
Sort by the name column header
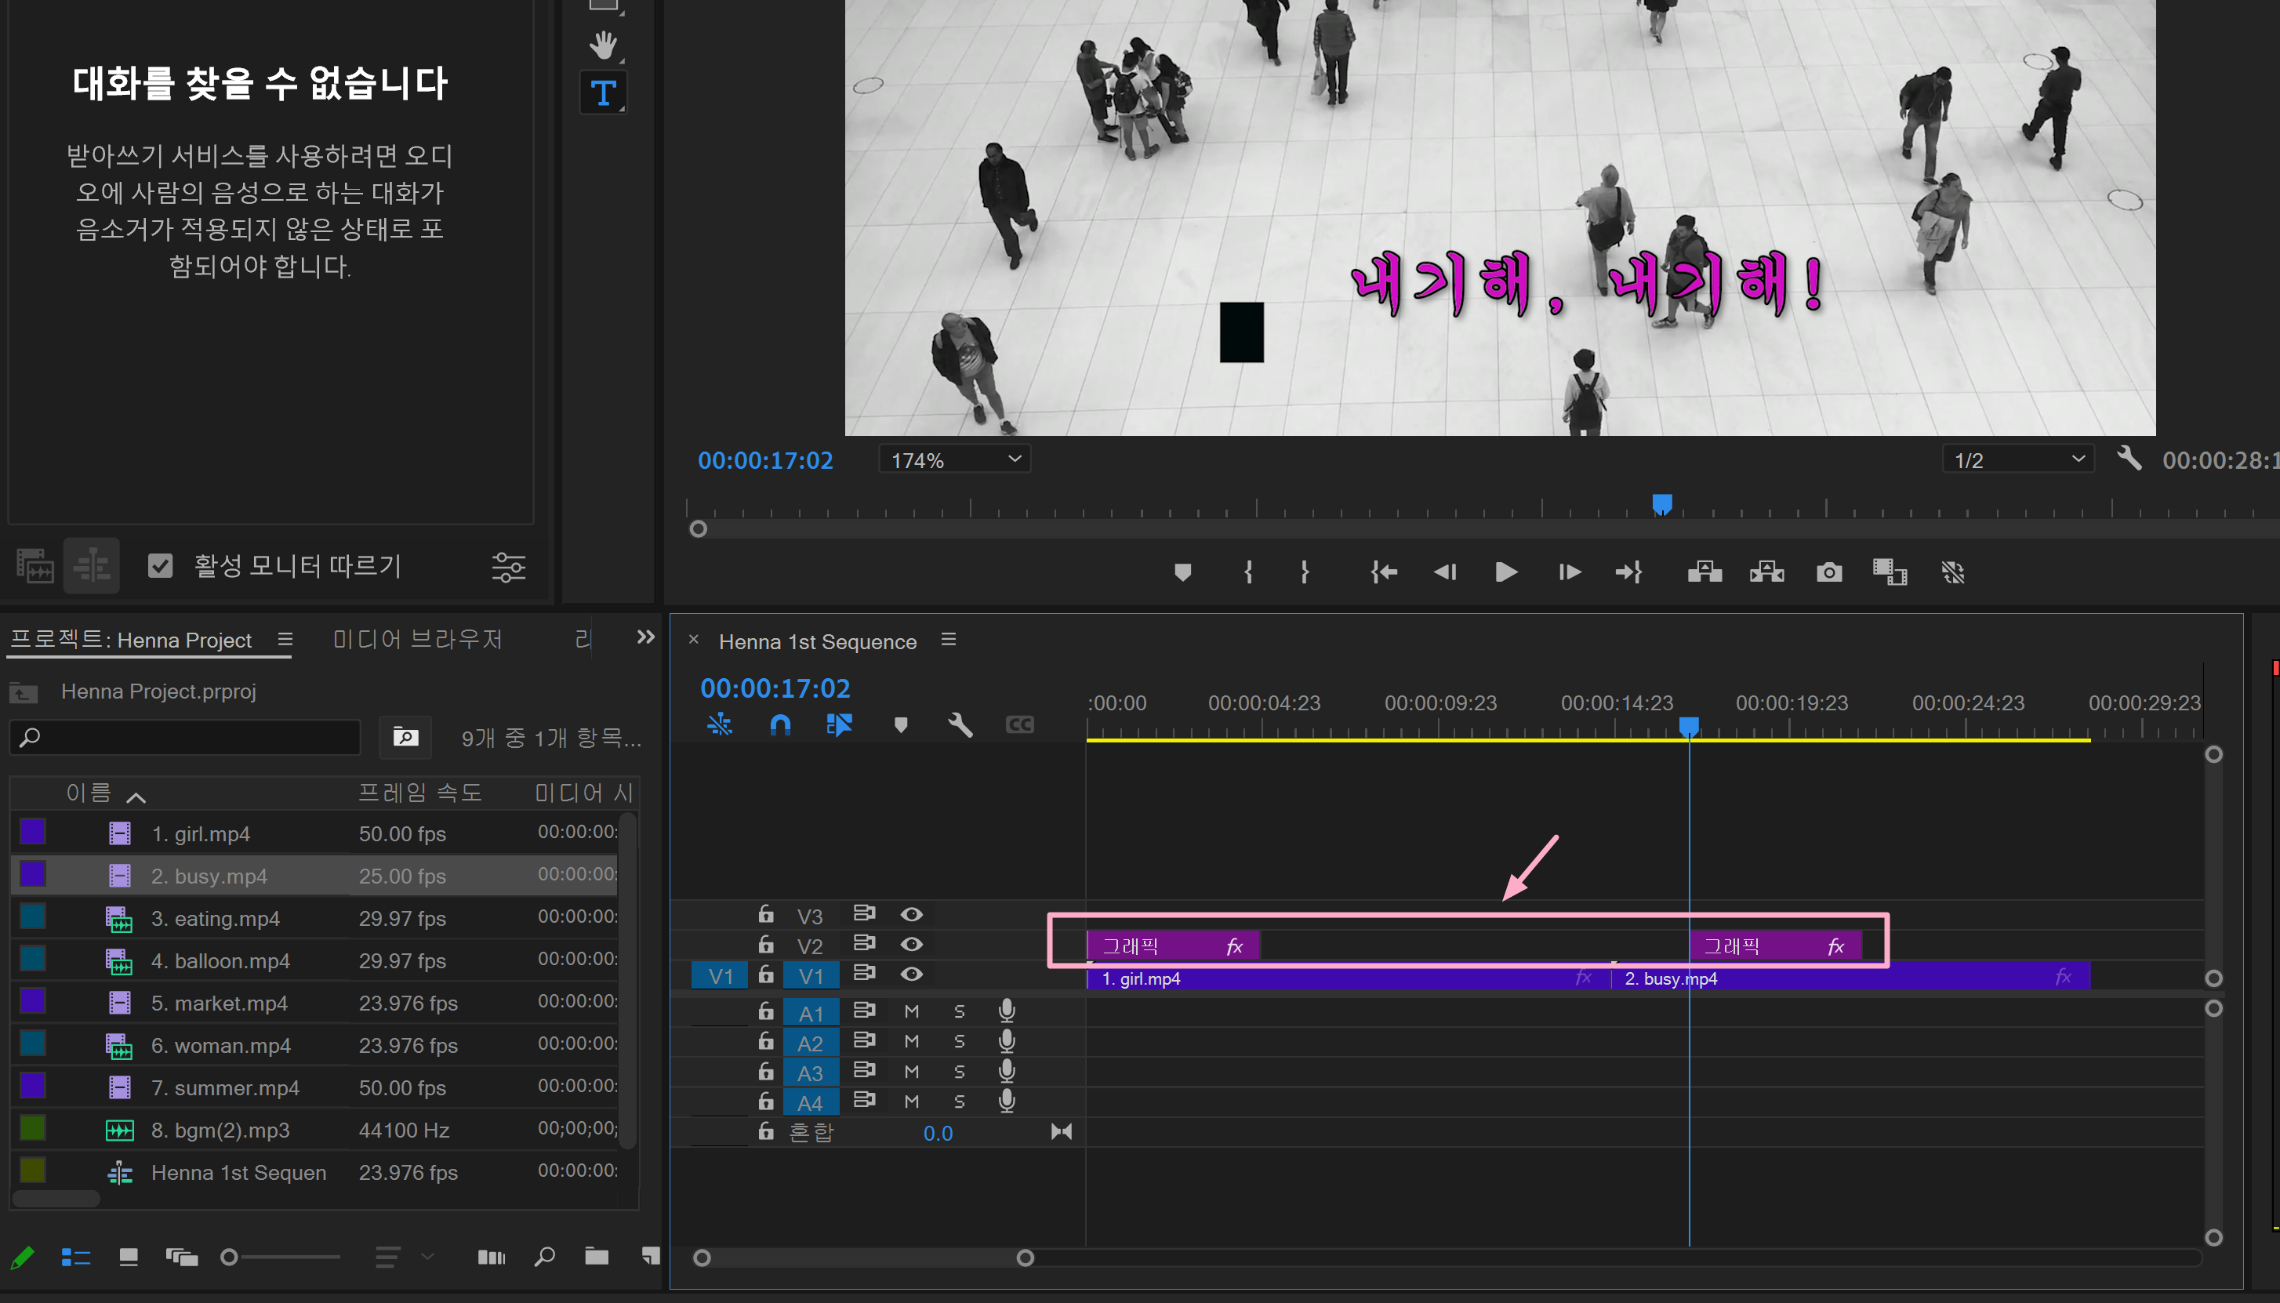[89, 793]
